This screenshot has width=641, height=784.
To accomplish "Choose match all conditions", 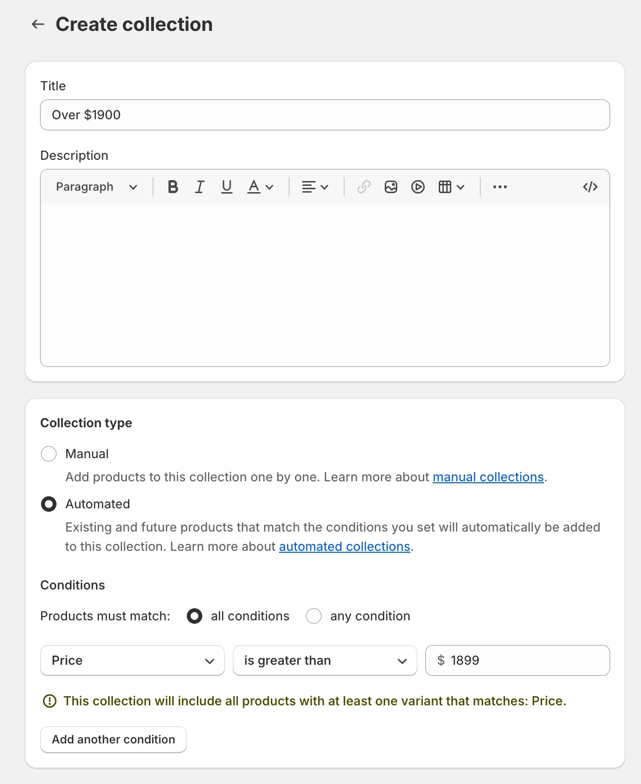I will pyautogui.click(x=195, y=616).
